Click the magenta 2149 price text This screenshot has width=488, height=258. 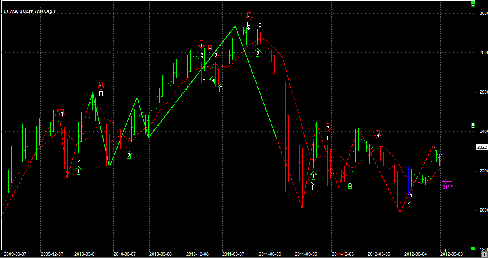tap(448, 187)
